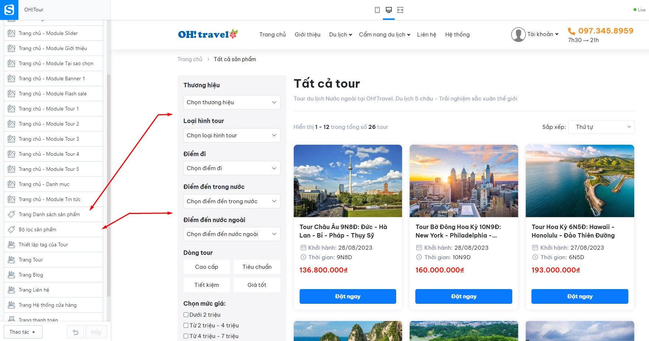This screenshot has height=341, width=649.
Task: Open 'Giới thiệu' in the navigation
Action: 307,35
